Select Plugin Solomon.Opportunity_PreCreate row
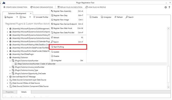 point(30,73)
